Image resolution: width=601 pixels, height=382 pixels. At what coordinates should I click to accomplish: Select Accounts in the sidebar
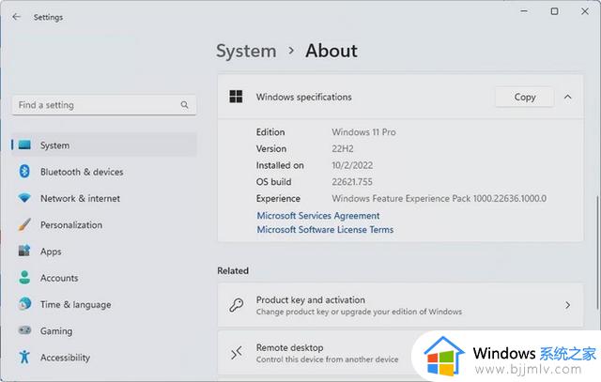click(x=104, y=278)
